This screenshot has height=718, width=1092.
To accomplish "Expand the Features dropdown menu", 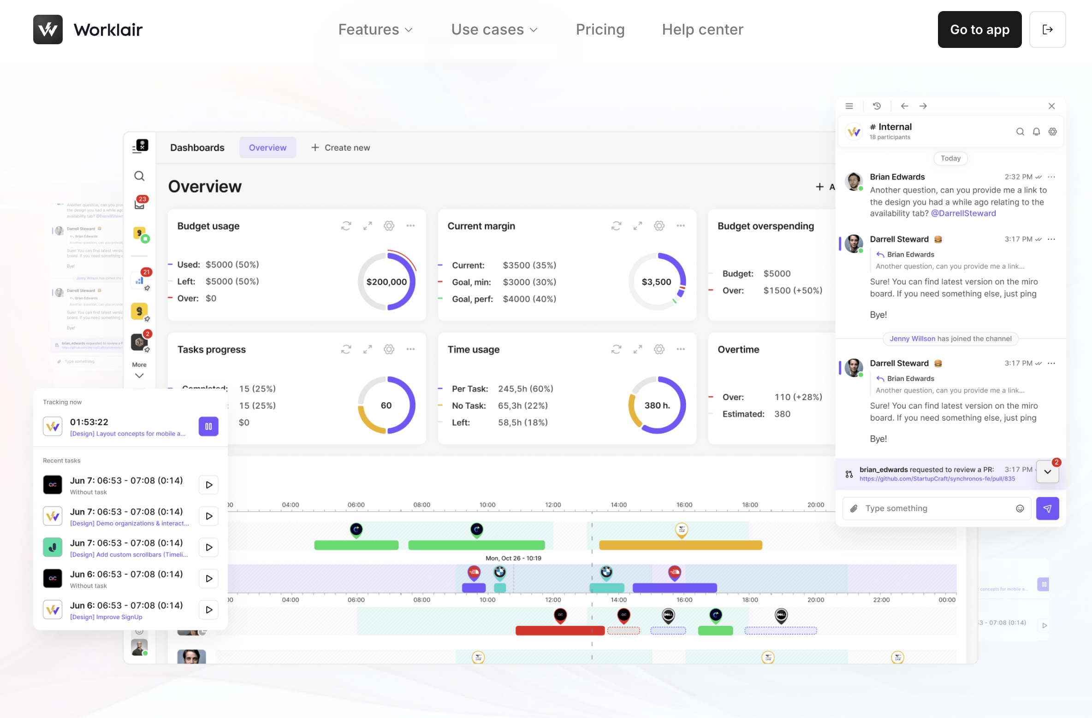I will (x=375, y=29).
